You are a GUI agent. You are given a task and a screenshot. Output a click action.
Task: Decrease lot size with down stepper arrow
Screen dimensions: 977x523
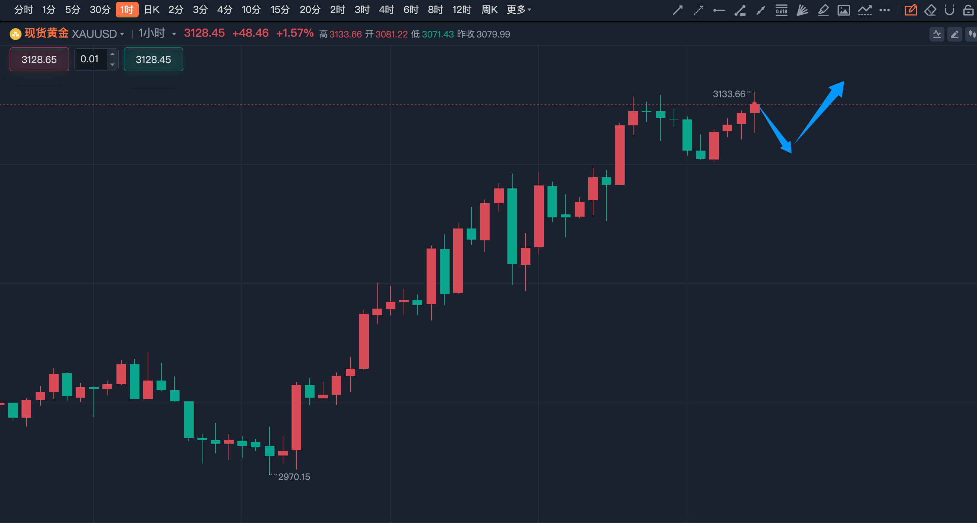(112, 65)
